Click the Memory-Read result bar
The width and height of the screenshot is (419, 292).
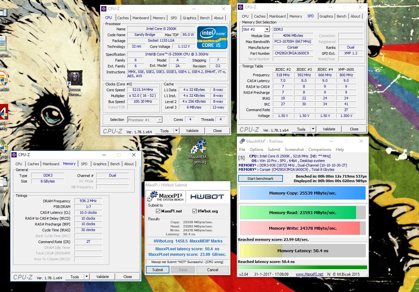[303, 212]
